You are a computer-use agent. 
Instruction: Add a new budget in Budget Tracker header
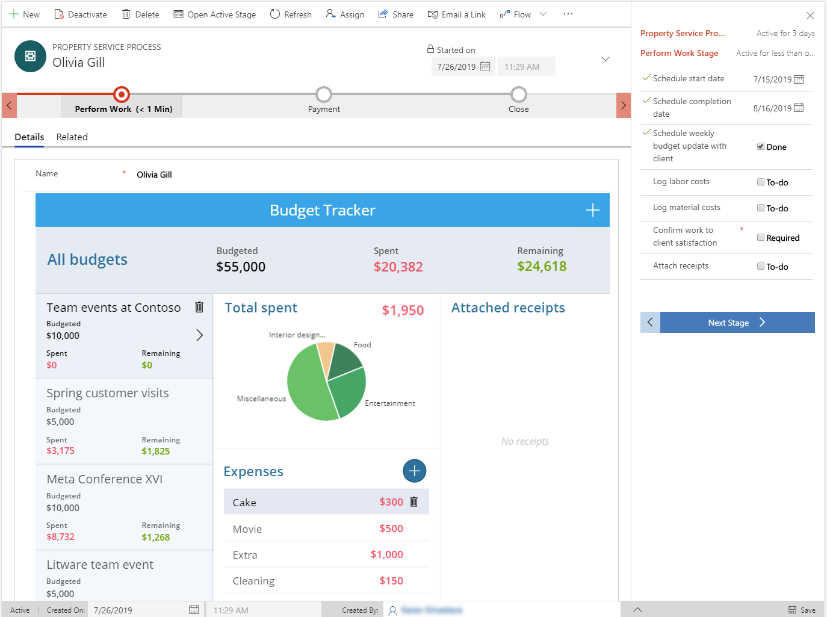coord(592,210)
